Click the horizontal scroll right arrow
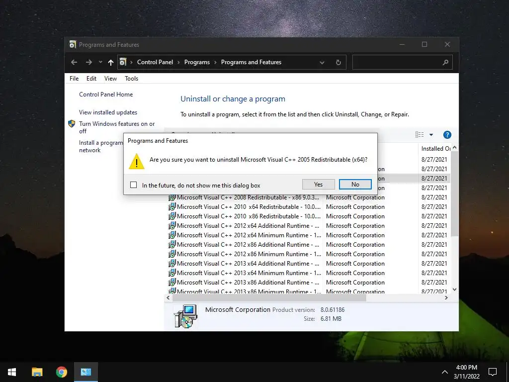509x382 pixels. [446, 297]
